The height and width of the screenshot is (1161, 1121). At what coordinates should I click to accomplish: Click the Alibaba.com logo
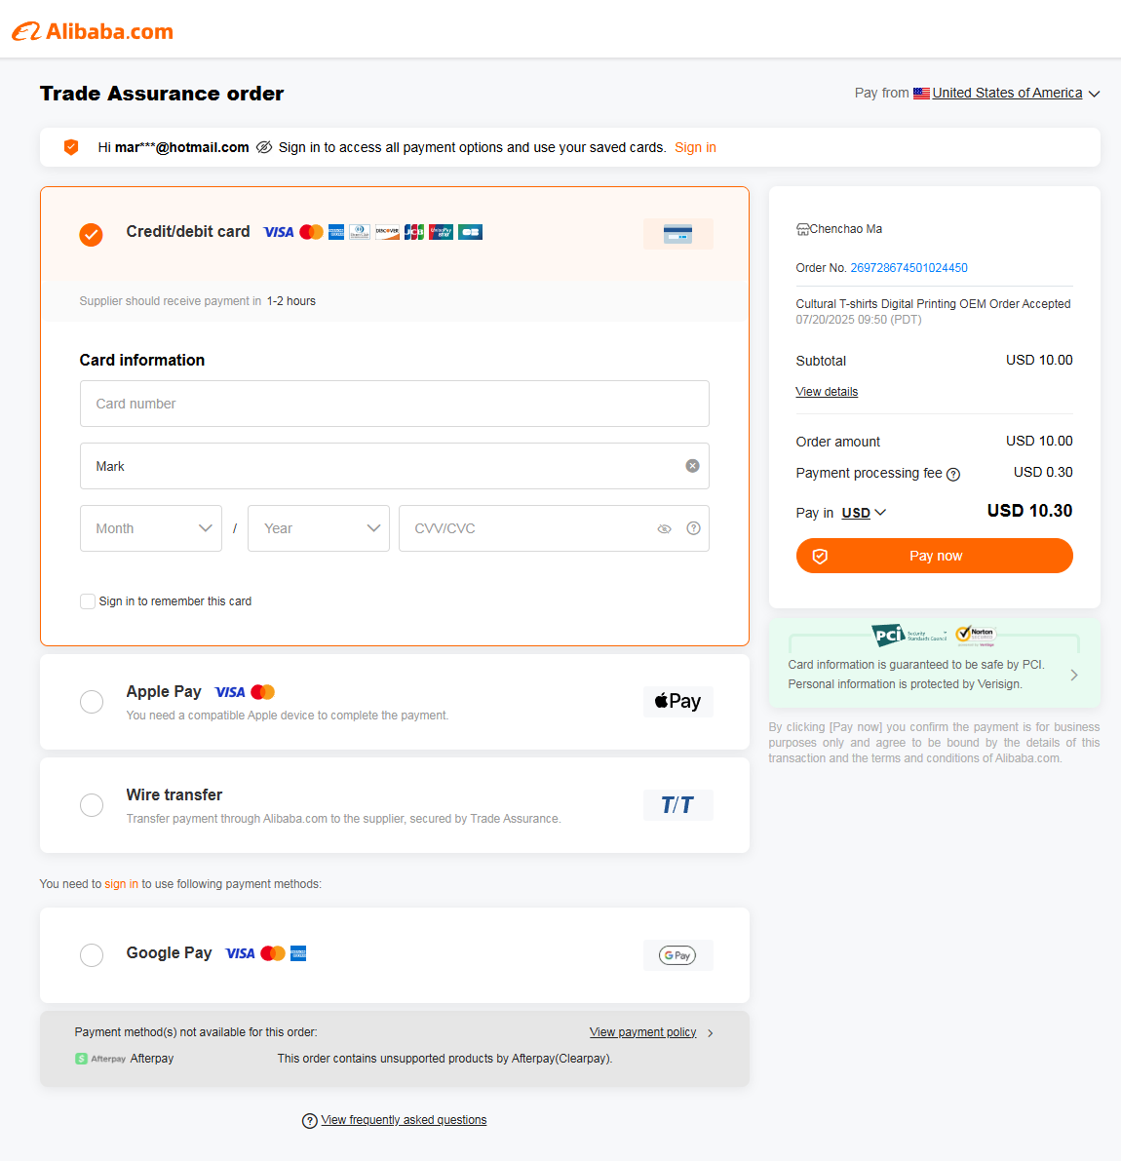click(93, 31)
